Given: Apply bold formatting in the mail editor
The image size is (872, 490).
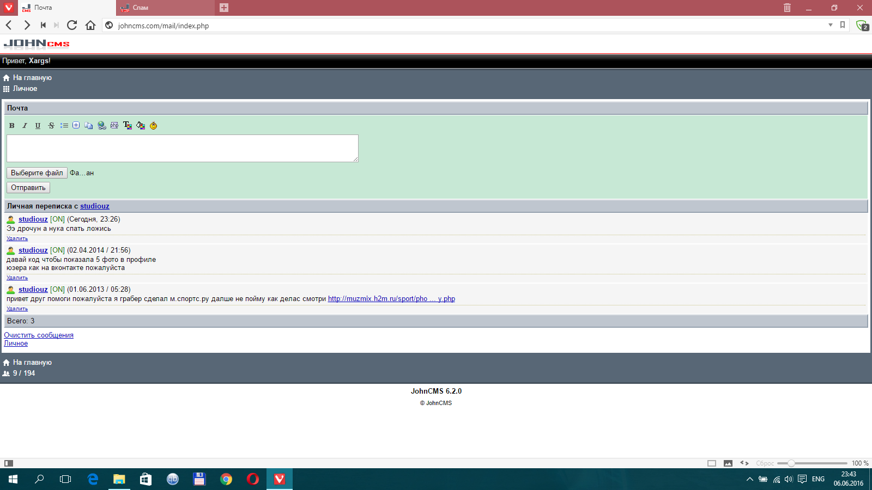Looking at the screenshot, I should pos(11,126).
